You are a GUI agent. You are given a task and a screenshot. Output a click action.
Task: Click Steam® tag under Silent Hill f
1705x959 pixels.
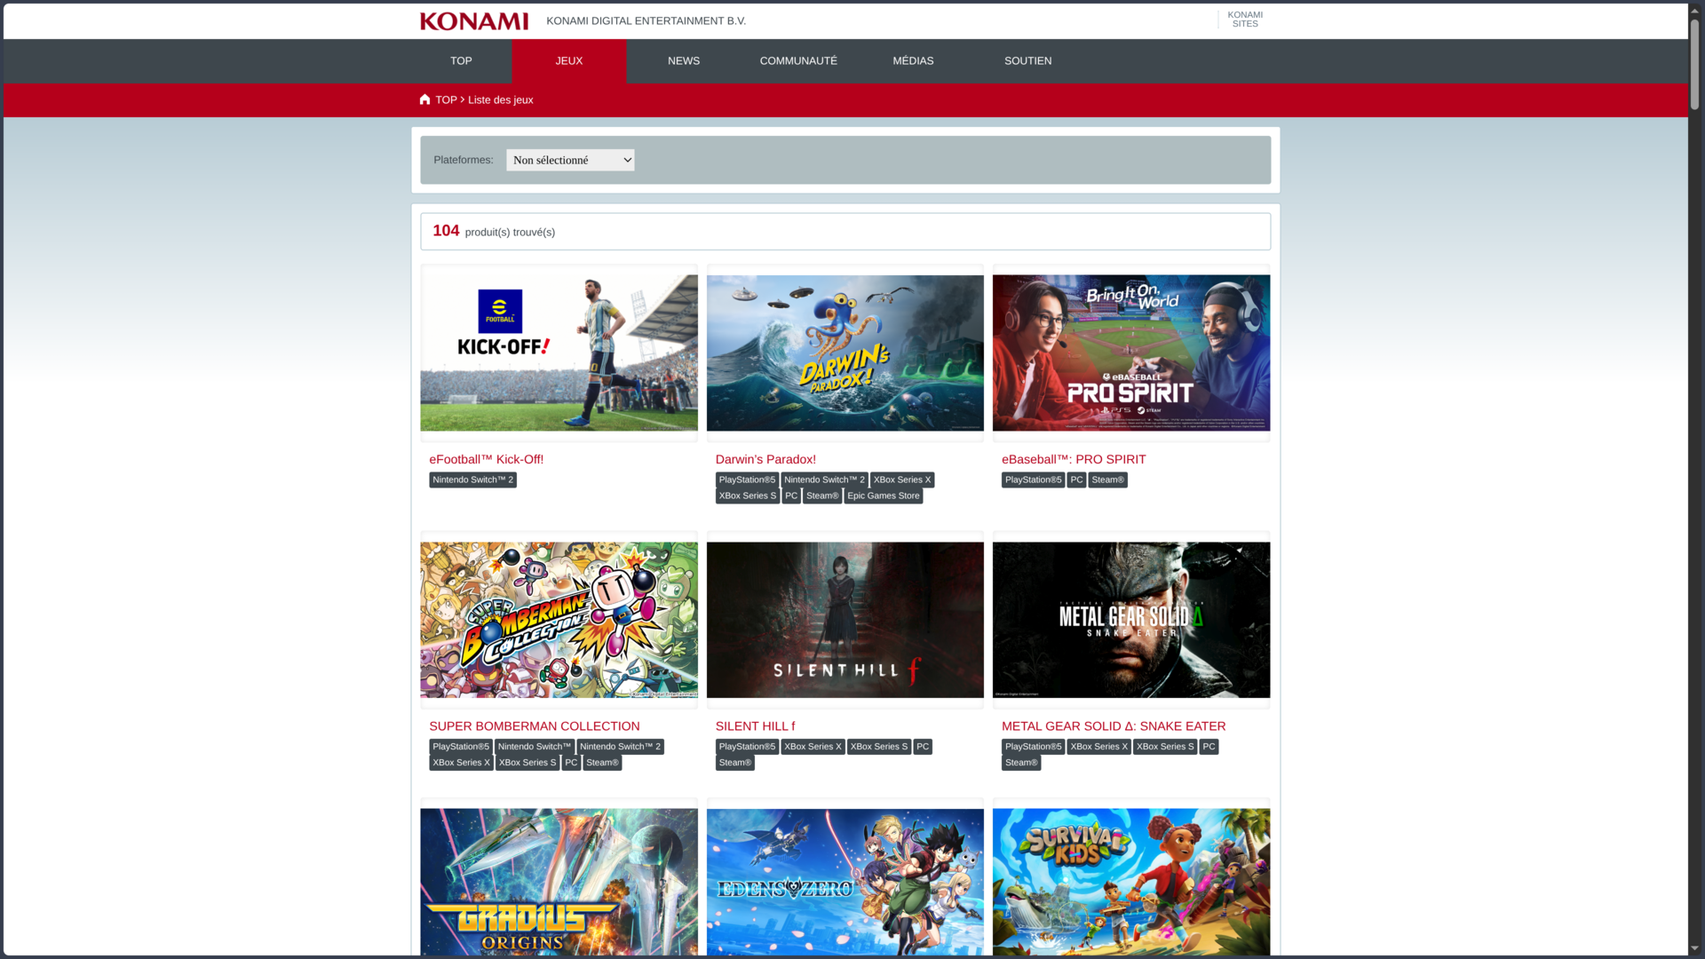(735, 763)
